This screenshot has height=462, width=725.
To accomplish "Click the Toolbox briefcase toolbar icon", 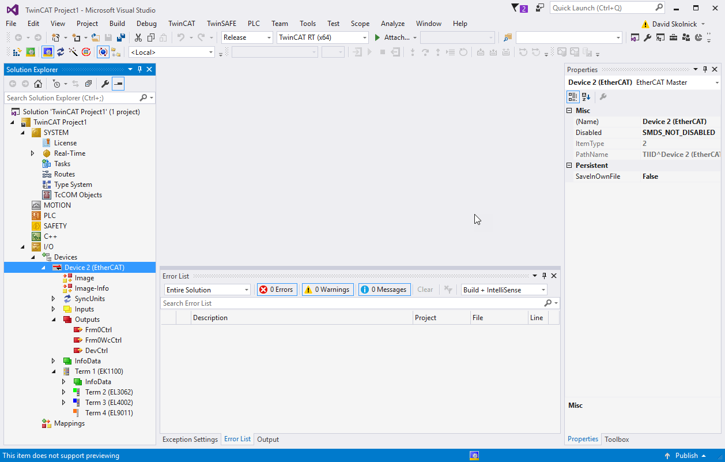I will coord(673,37).
